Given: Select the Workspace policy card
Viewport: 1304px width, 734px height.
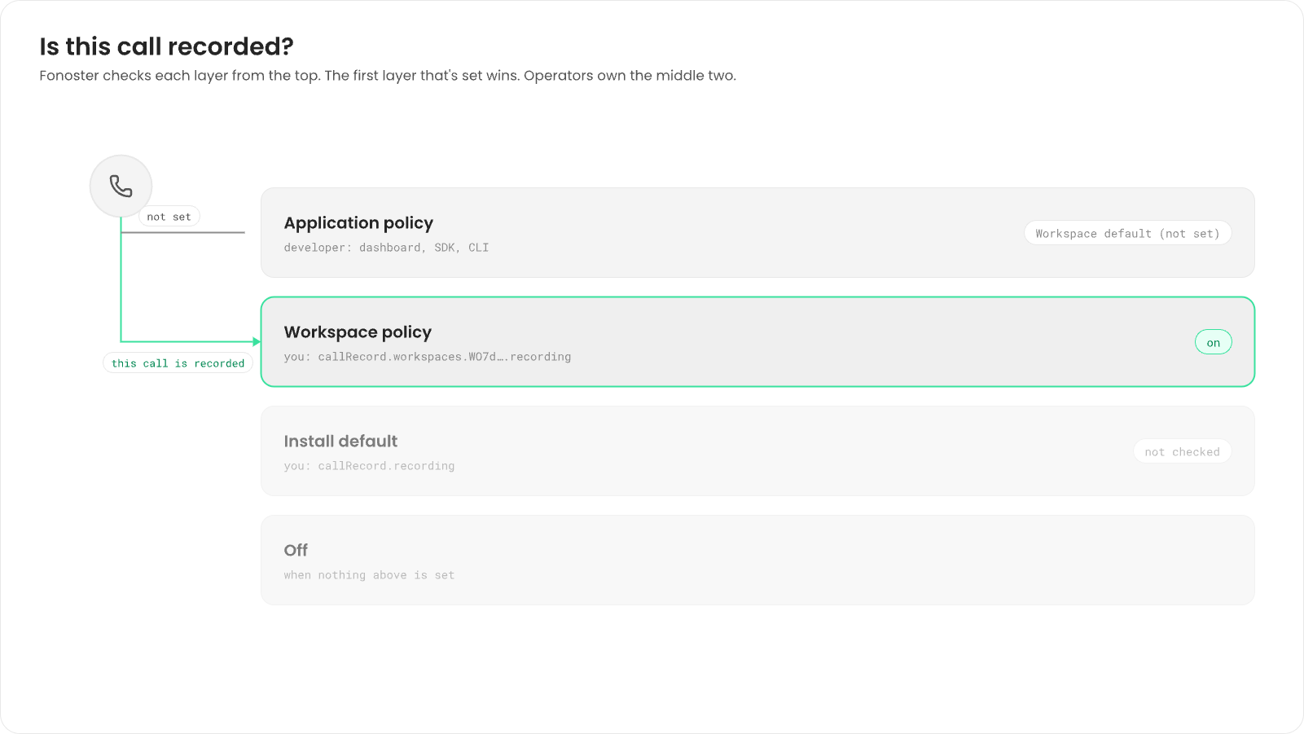Looking at the screenshot, I should coord(757,342).
